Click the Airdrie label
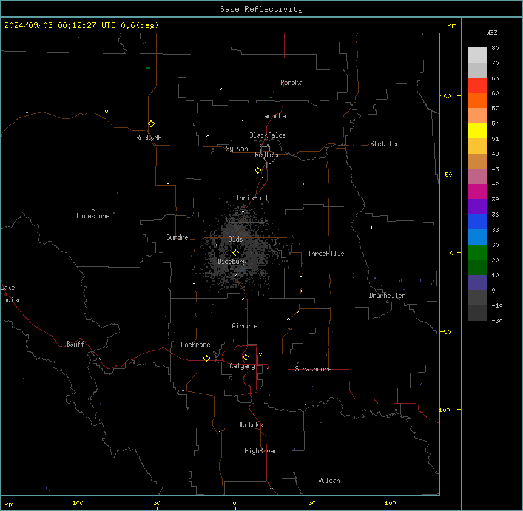 [x=245, y=326]
